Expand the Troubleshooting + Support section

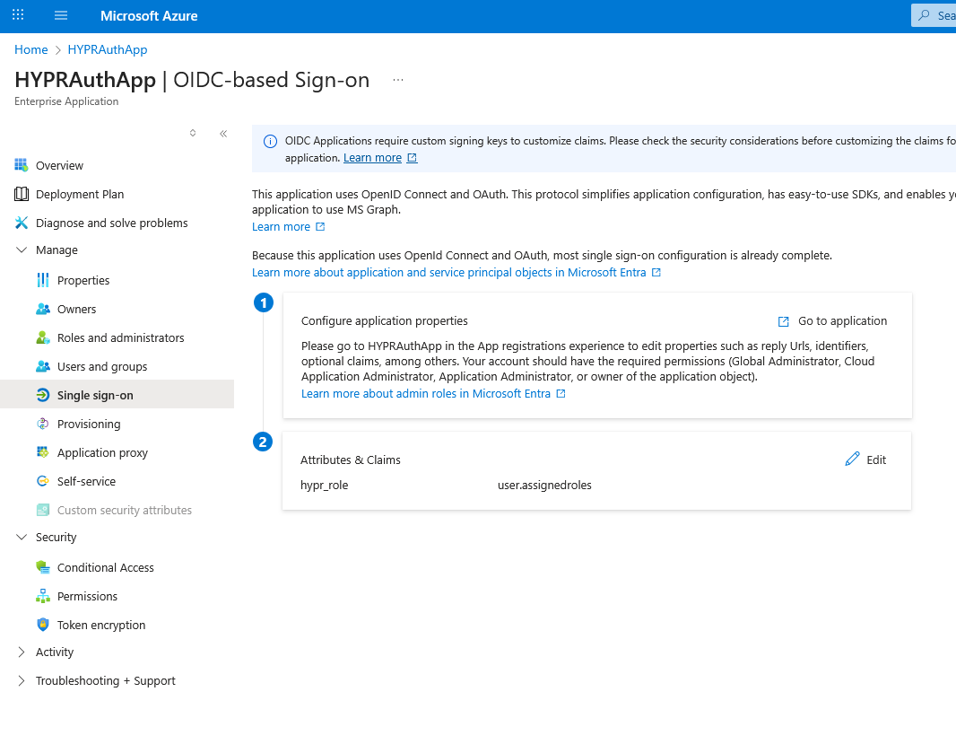tap(22, 680)
